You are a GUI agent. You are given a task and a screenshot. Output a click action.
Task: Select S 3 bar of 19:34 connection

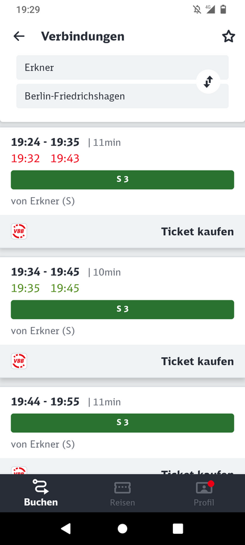click(x=122, y=309)
